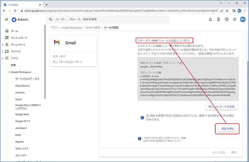Open Migrate in sidebar
Screen dimensions: 249x162
(x=19, y=142)
